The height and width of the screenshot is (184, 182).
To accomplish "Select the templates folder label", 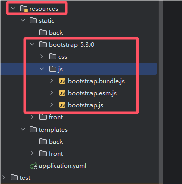I will (x=53, y=130).
